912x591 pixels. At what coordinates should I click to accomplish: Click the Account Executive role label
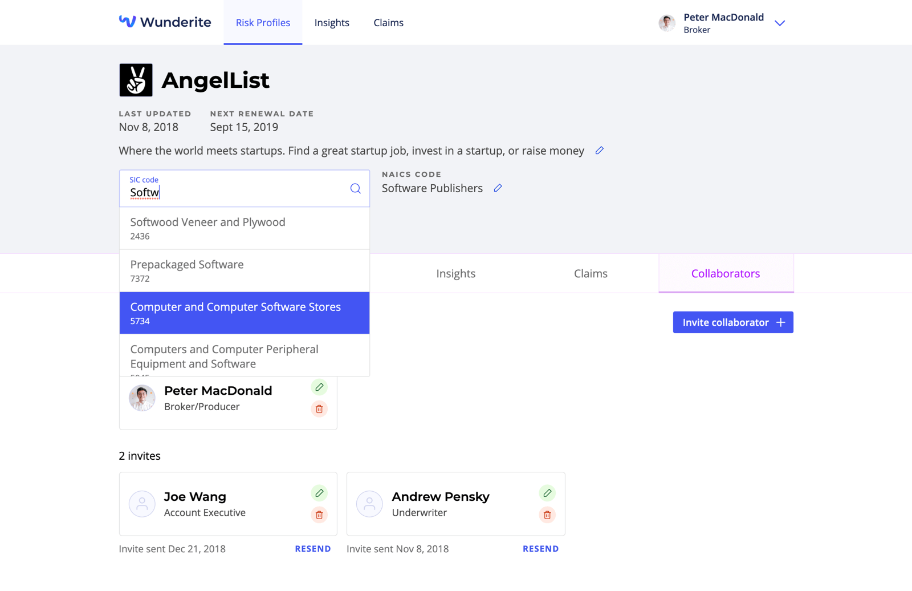(x=205, y=513)
